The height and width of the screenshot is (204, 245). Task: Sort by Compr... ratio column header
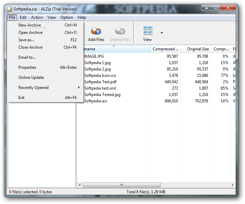click(221, 49)
